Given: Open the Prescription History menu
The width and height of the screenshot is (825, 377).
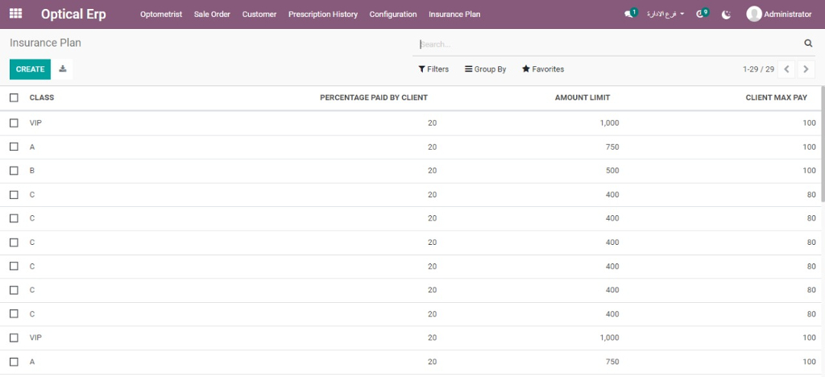Looking at the screenshot, I should (322, 14).
